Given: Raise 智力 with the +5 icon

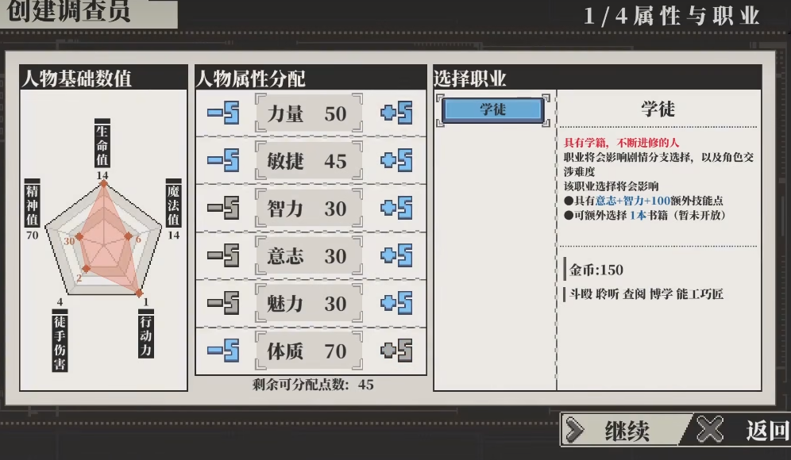Looking at the screenshot, I should coord(396,208).
